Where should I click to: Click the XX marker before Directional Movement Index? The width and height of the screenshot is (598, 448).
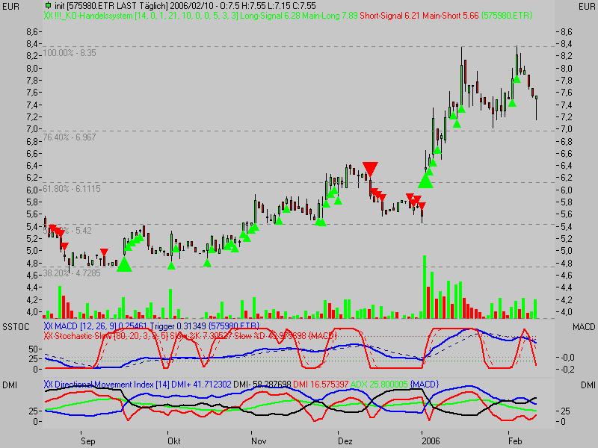48,383
